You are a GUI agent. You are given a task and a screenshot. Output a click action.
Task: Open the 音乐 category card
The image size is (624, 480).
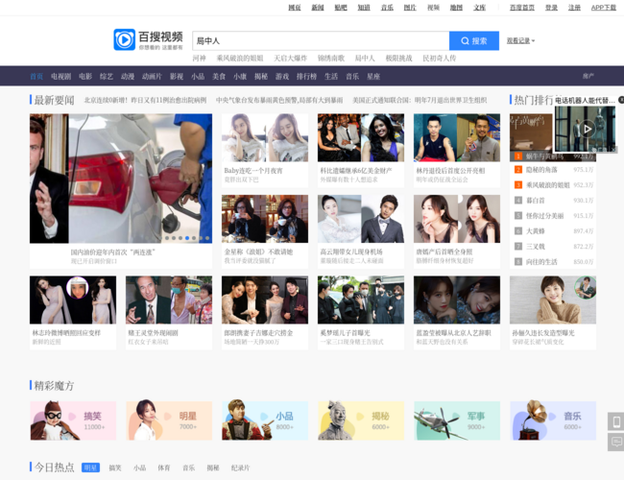point(553,420)
